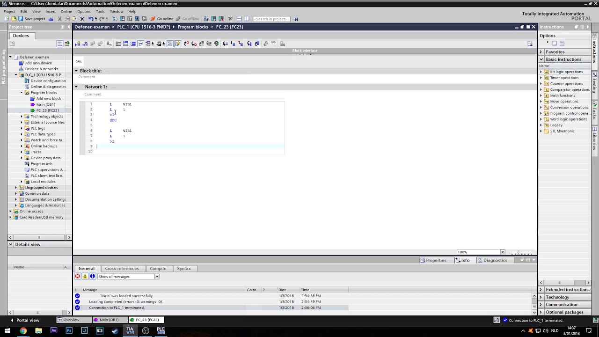Collapse the Project tree panel arrow

(69, 27)
